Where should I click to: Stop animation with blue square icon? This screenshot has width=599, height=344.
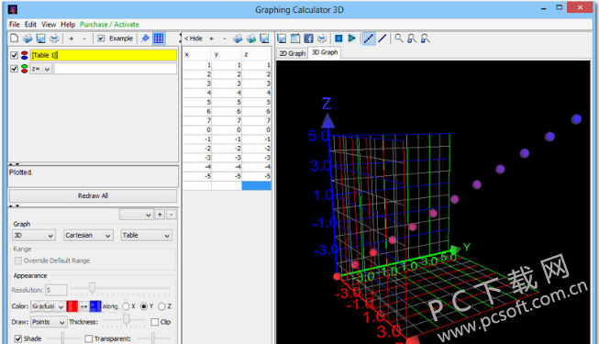pyautogui.click(x=338, y=39)
